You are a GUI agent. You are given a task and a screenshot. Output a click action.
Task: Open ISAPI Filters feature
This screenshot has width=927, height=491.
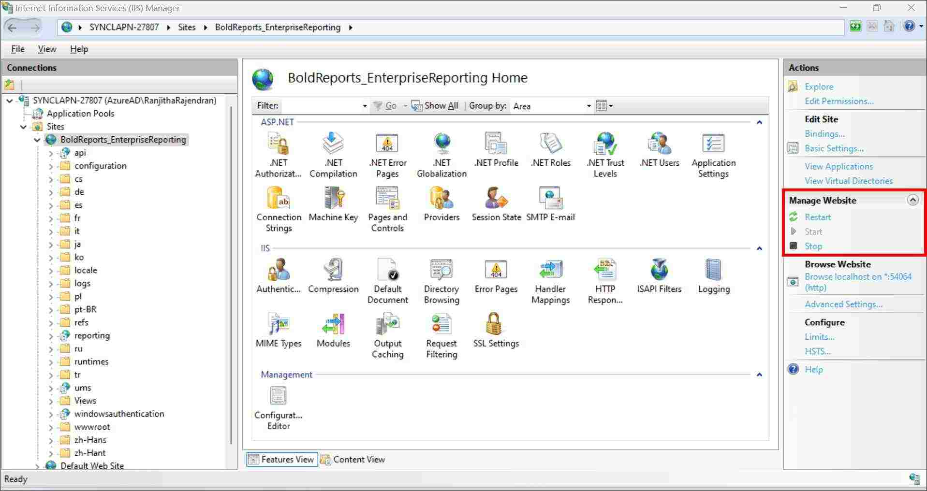pyautogui.click(x=659, y=276)
